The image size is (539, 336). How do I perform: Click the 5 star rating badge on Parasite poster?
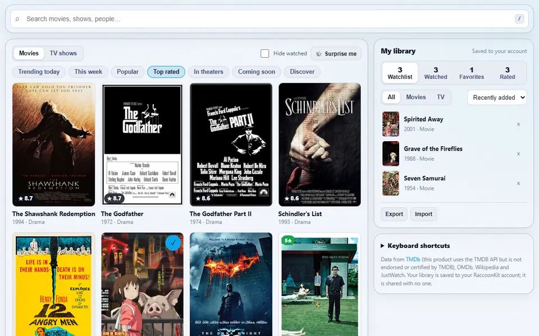click(288, 240)
